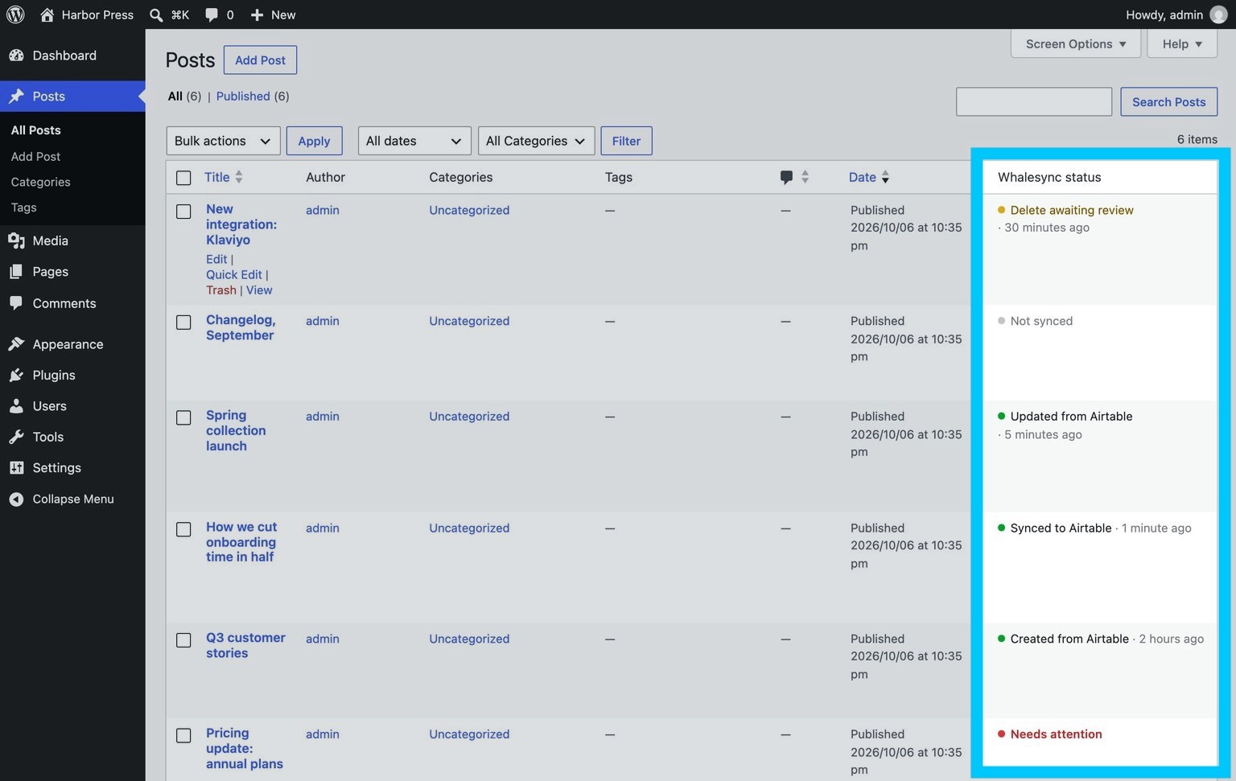Click the Search Posts button

pos(1168,102)
